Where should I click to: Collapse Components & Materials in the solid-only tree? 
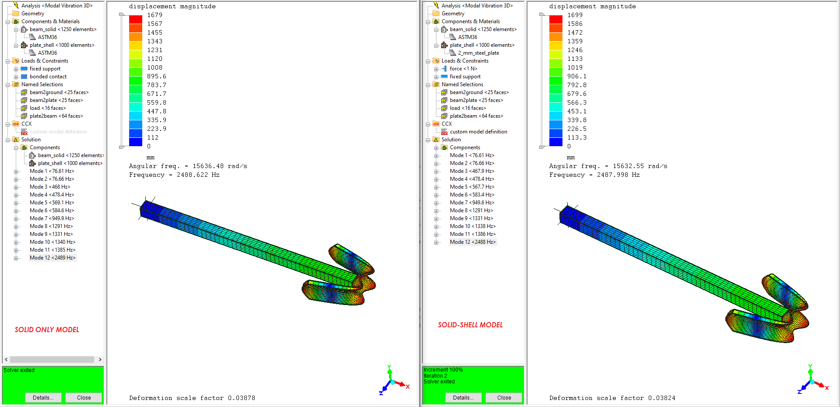point(7,21)
